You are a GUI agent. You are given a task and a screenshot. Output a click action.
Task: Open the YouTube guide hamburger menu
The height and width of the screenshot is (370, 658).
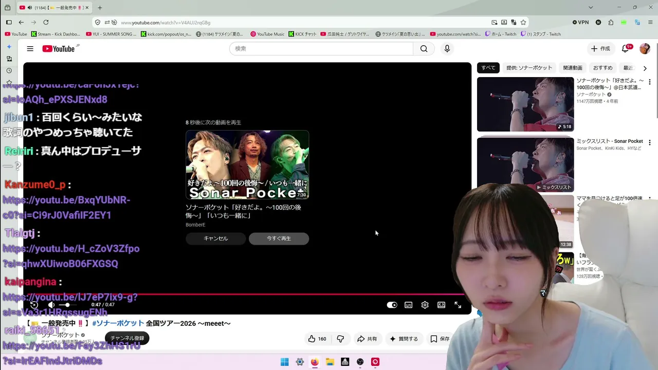point(30,48)
